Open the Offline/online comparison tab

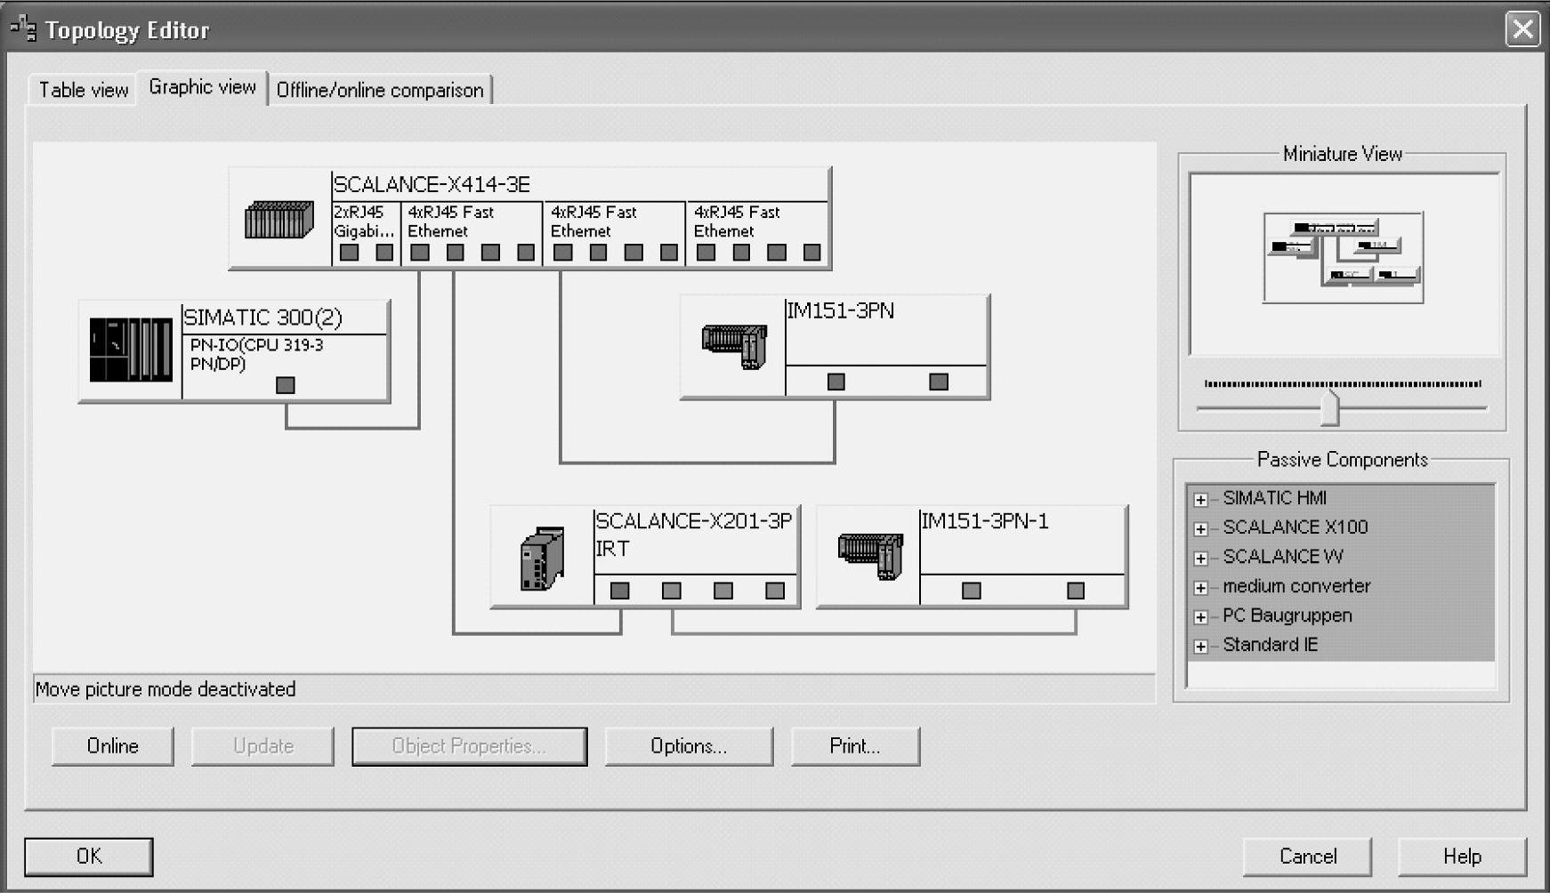click(380, 90)
